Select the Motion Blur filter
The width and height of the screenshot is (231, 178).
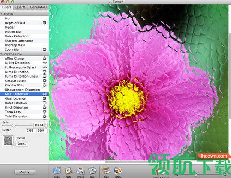click(x=24, y=32)
